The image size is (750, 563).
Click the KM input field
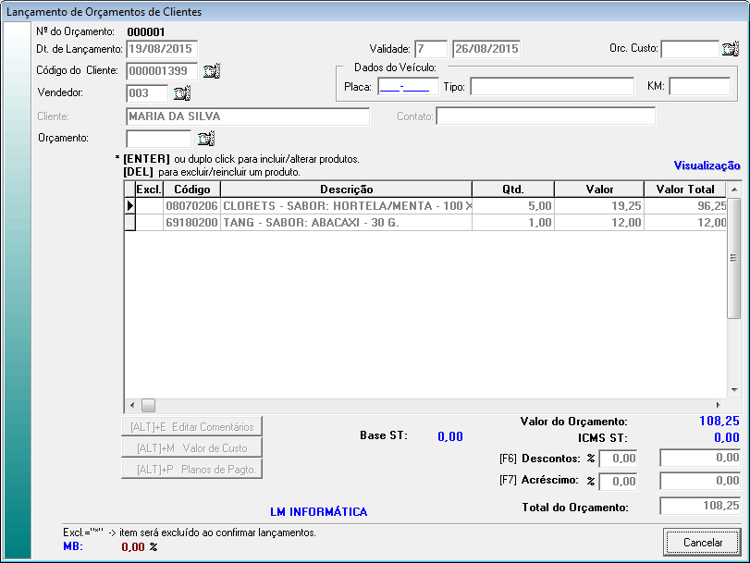tap(699, 87)
